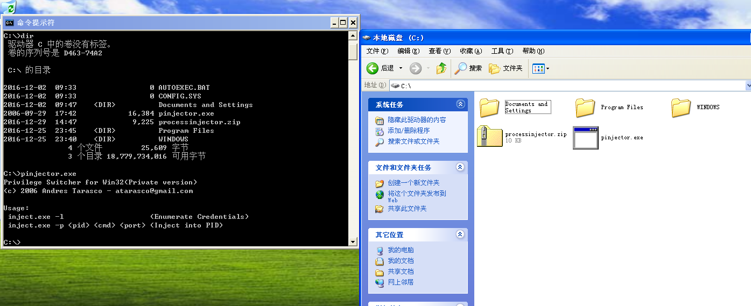The width and height of the screenshot is (751, 306).
Task: Click the Shared Documents icon in 其它位置
Action: [380, 272]
